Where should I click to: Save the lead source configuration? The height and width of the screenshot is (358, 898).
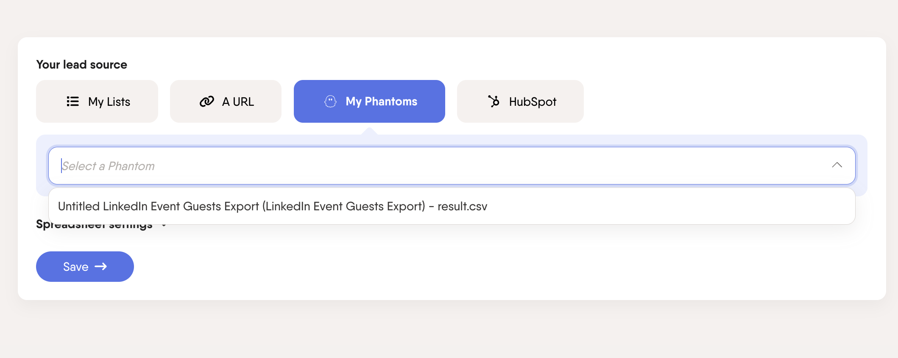tap(85, 267)
